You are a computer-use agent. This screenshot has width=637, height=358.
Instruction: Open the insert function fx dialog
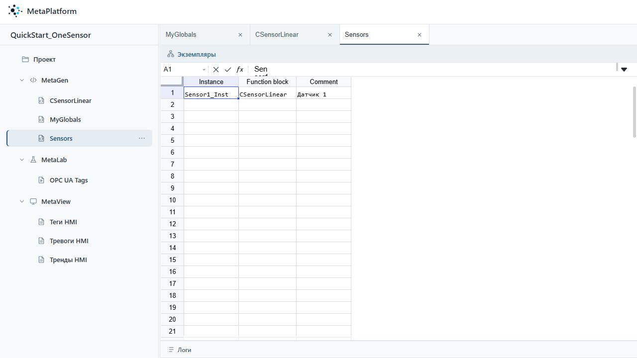[x=240, y=70]
